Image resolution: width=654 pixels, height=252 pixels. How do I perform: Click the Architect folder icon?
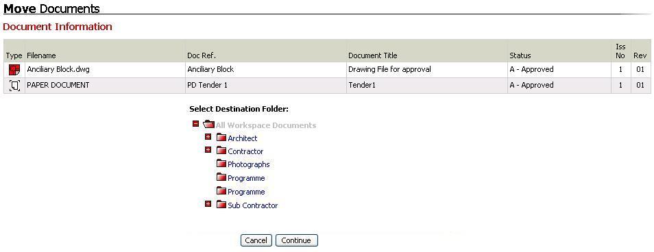tap(221, 138)
